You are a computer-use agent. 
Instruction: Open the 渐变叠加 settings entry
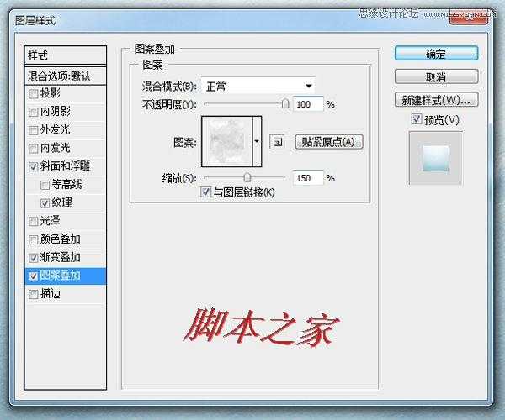pos(60,257)
